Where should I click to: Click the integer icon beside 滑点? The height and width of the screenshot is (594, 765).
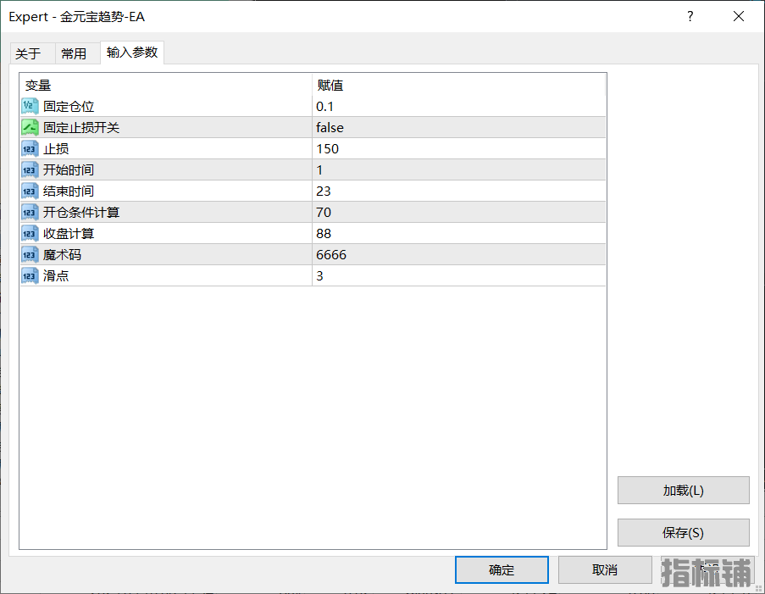pos(30,275)
